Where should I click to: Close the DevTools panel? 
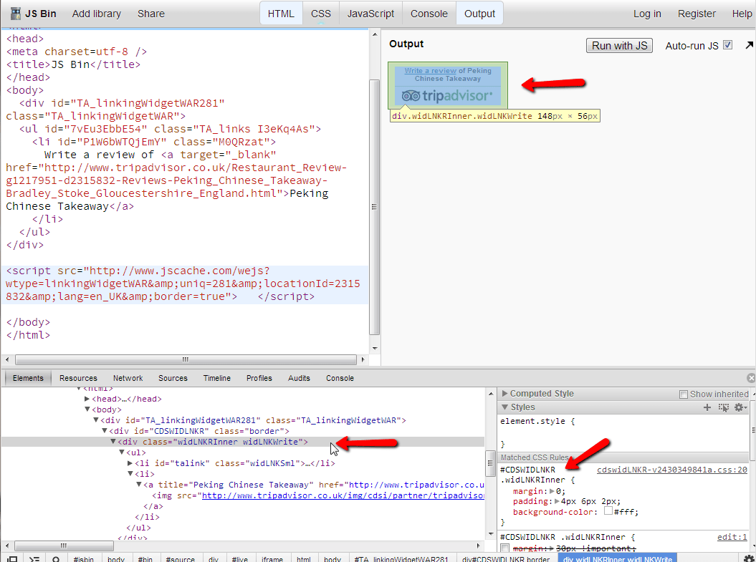[x=751, y=378]
